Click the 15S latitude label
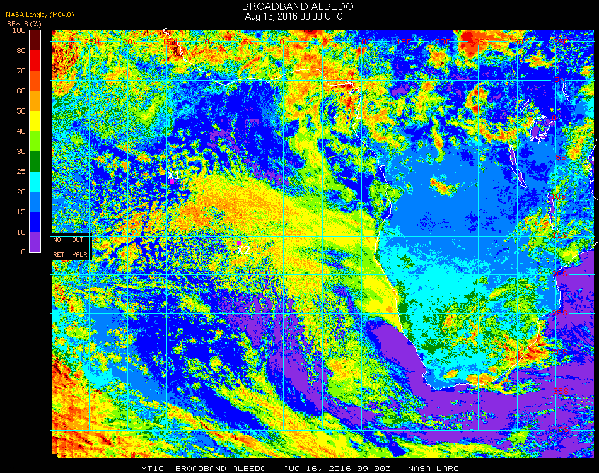This screenshot has height=473, width=599. click(560, 235)
